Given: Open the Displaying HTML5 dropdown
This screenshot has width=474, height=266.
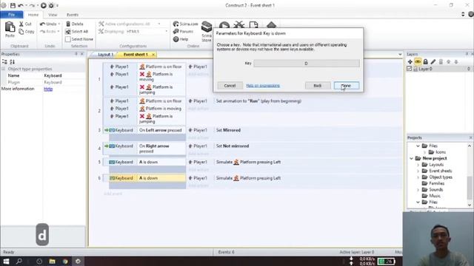Looking at the screenshot, I should (x=166, y=31).
